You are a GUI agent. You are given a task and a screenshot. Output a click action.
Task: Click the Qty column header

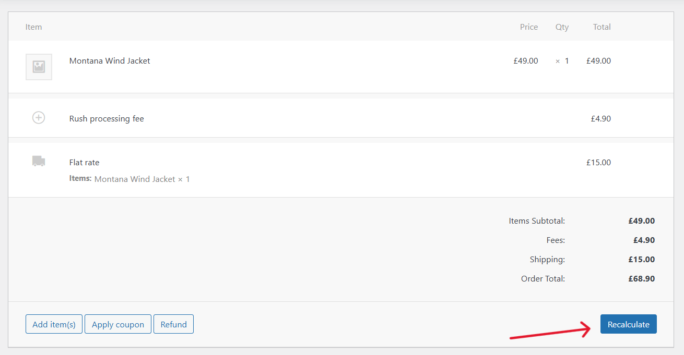point(562,27)
